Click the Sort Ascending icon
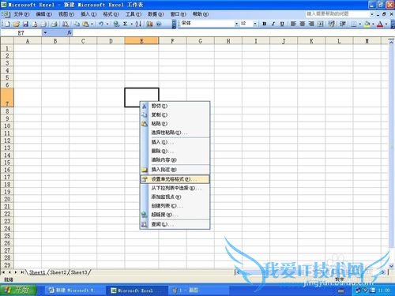The width and height of the screenshot is (395, 296). [x=138, y=24]
